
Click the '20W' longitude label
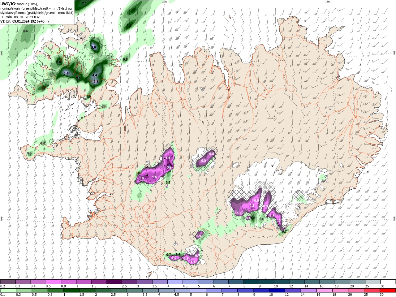(165, 2)
